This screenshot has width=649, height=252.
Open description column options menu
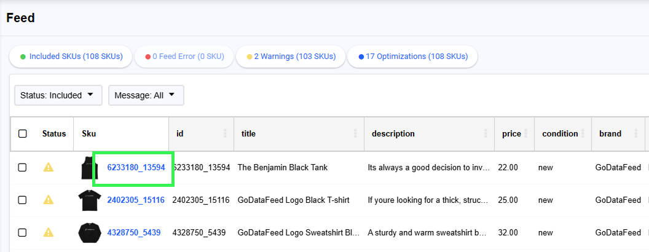pyautogui.click(x=486, y=133)
